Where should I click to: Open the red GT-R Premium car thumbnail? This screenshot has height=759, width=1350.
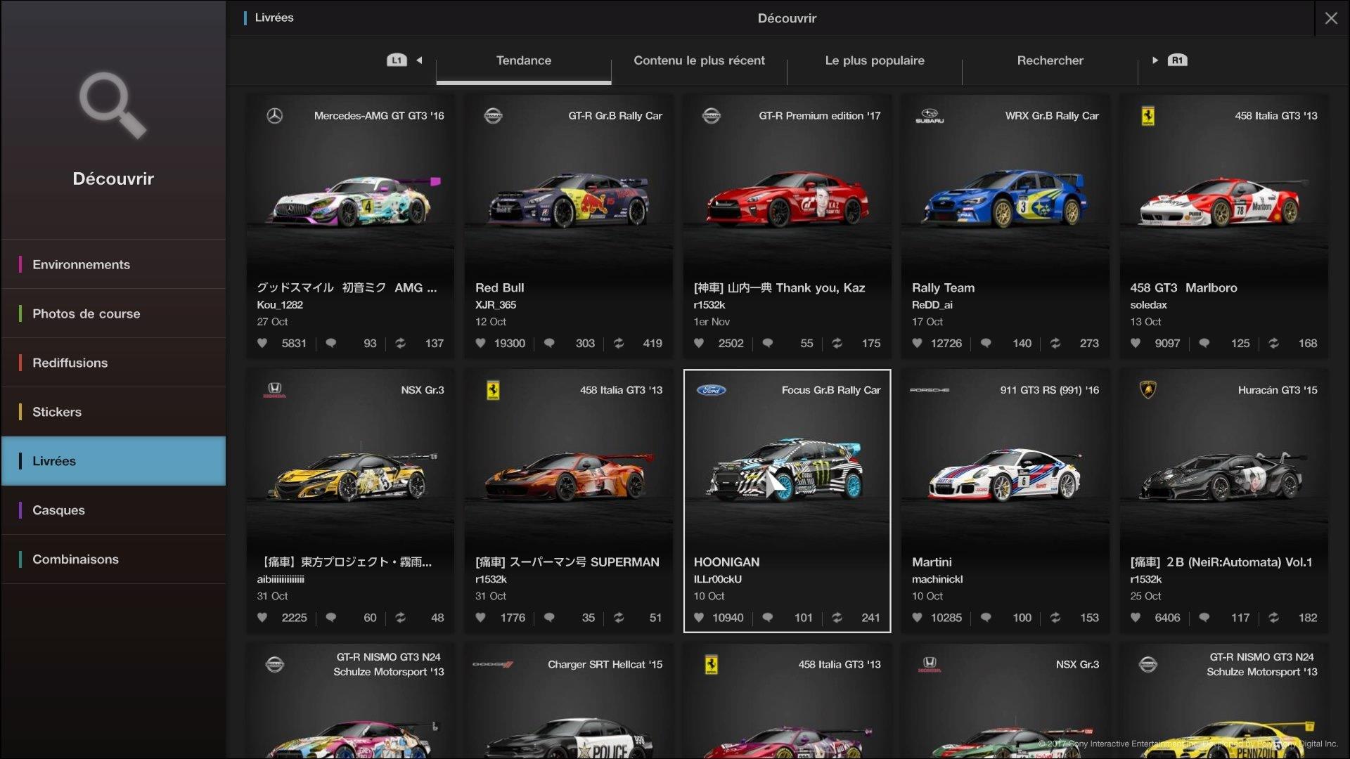[787, 199]
